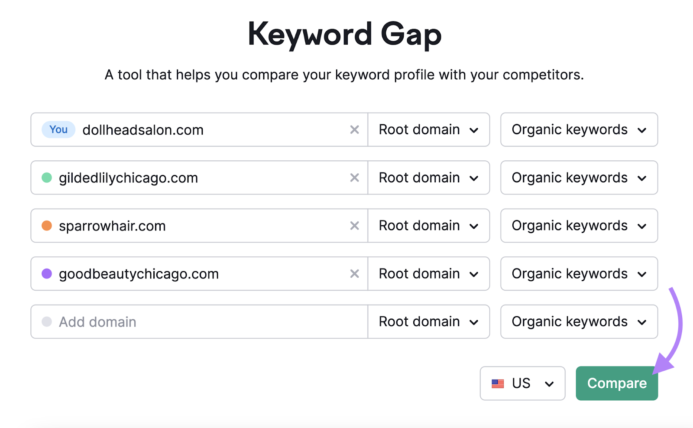Click the gray dot in the Add domain row
This screenshot has width=693, height=428.
(x=46, y=321)
